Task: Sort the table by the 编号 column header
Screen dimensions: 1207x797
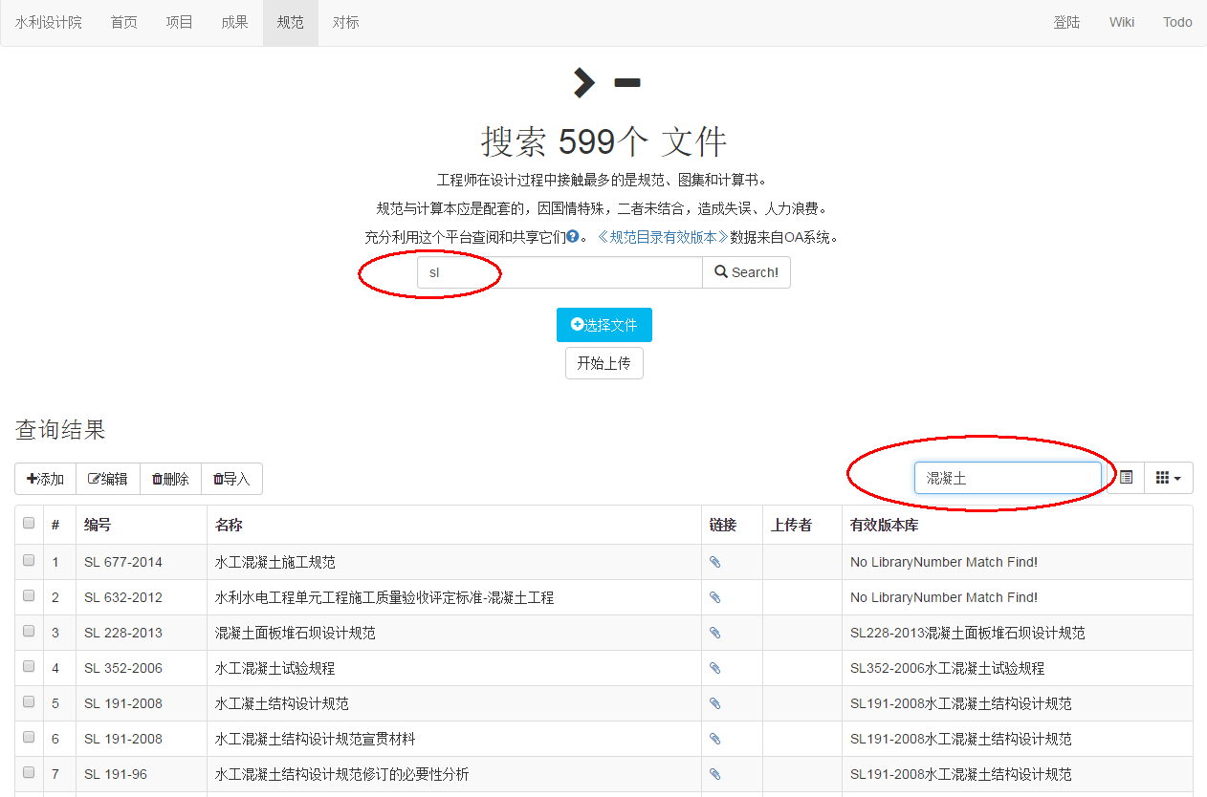Action: point(98,525)
